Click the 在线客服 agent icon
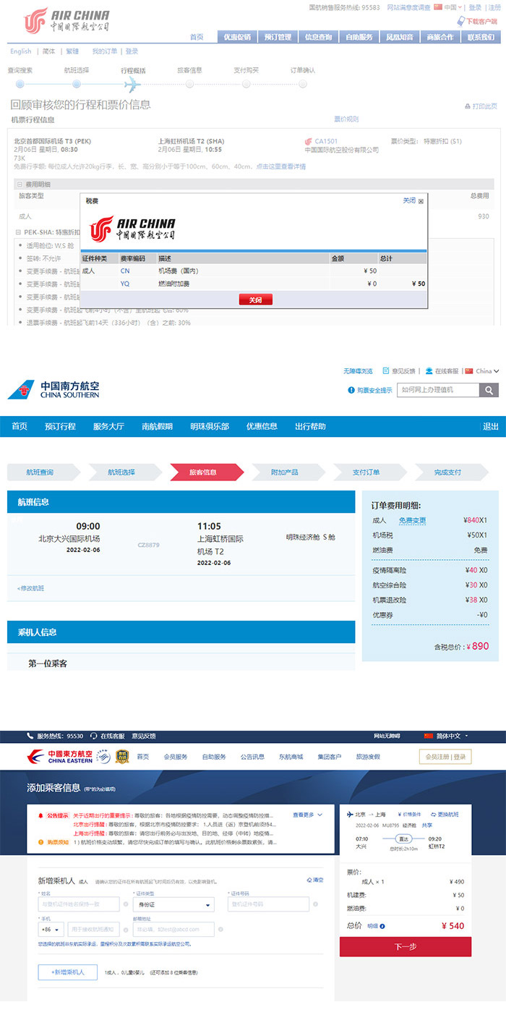 coord(429,370)
